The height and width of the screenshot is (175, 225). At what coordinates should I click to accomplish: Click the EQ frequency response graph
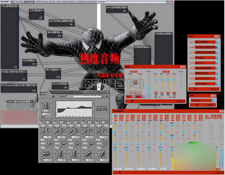click(74, 109)
